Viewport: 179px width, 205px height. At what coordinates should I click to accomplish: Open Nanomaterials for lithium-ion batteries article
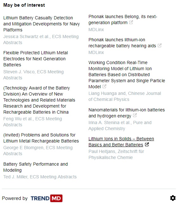click(127, 113)
